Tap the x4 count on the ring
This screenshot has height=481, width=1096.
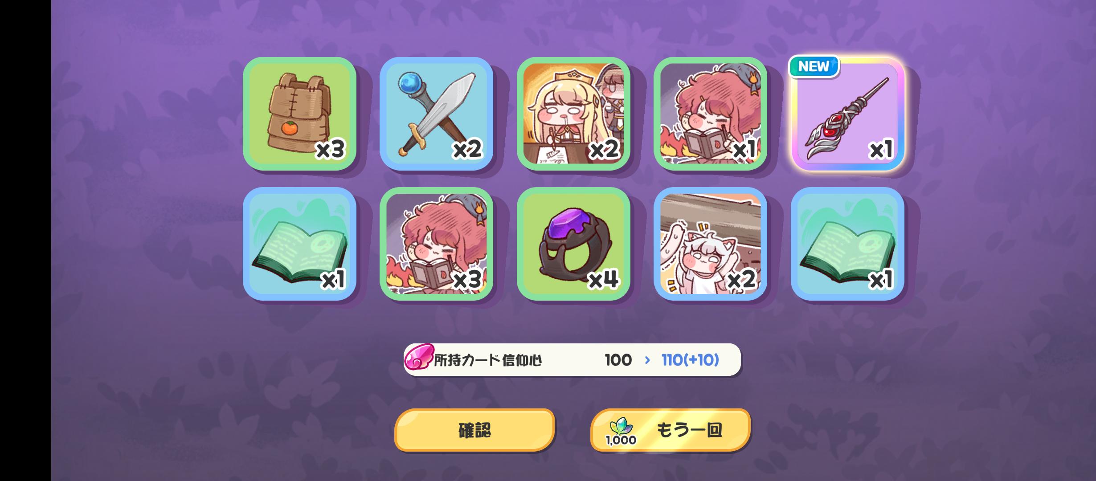click(603, 280)
